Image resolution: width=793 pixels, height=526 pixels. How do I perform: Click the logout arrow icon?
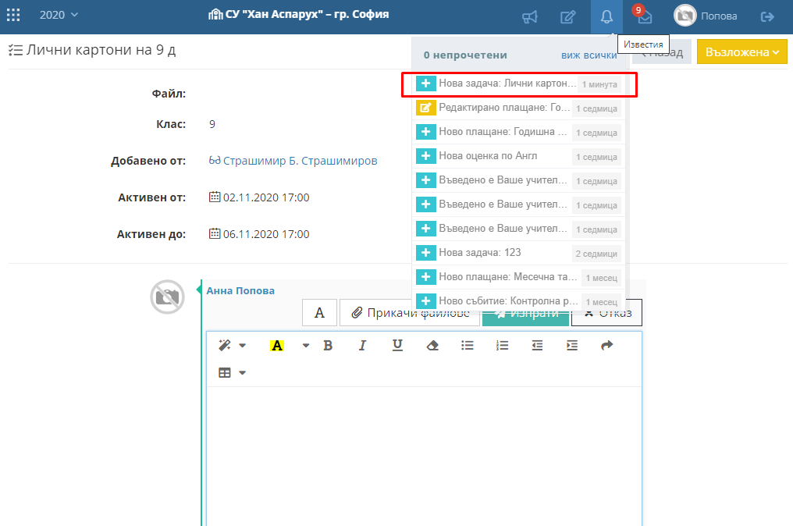767,16
